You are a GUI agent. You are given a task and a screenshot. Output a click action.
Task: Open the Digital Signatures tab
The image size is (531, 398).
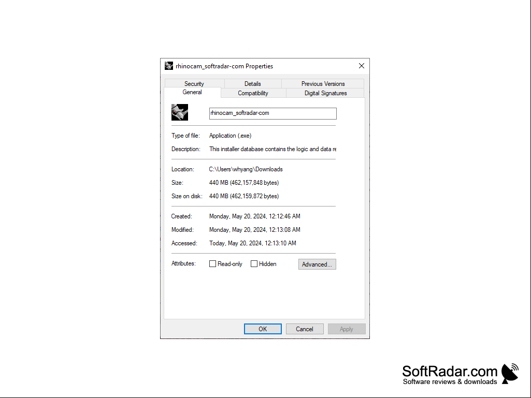pos(325,93)
